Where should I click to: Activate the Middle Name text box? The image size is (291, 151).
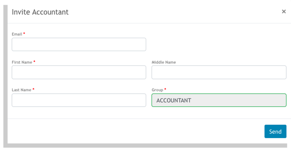(219, 72)
